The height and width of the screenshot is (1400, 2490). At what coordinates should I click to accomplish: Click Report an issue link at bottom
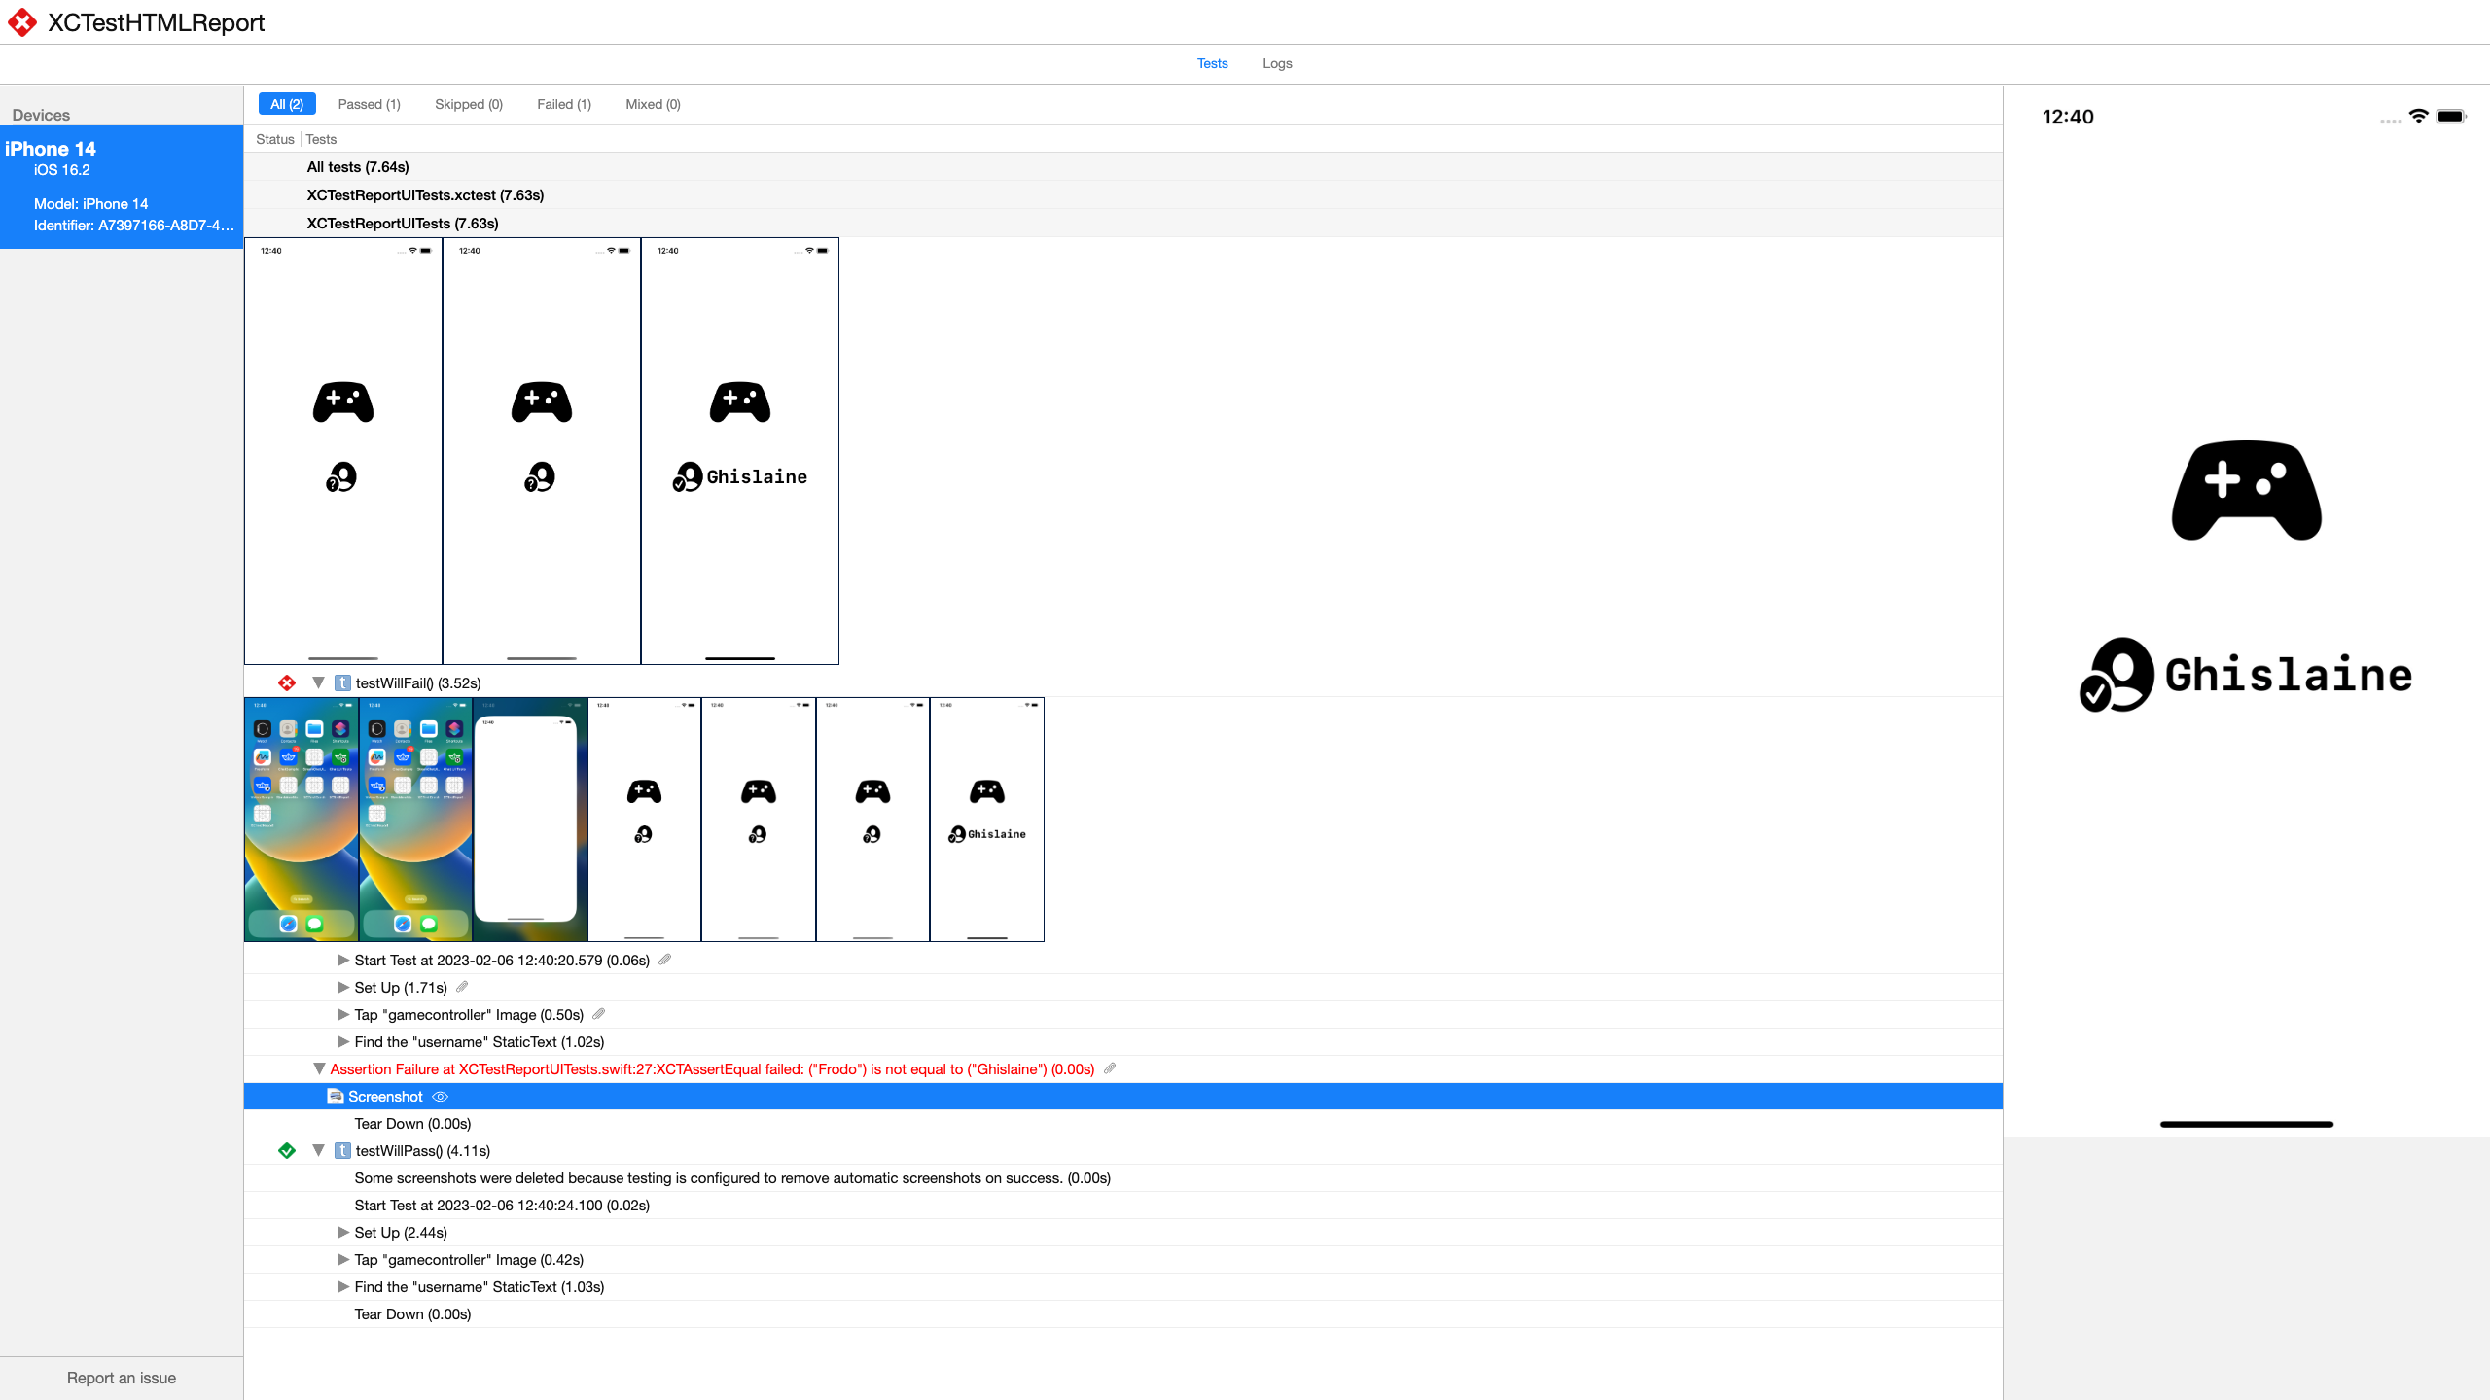pos(122,1378)
